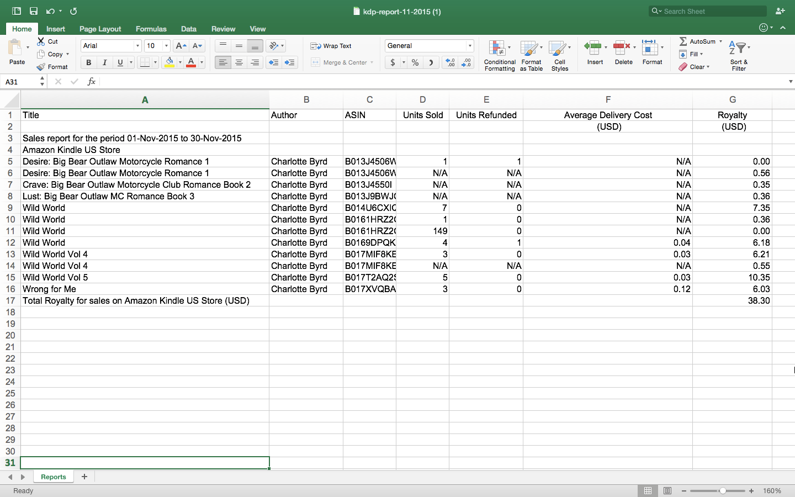The width and height of the screenshot is (795, 497).
Task: Click zoom out minus button
Action: [684, 491]
